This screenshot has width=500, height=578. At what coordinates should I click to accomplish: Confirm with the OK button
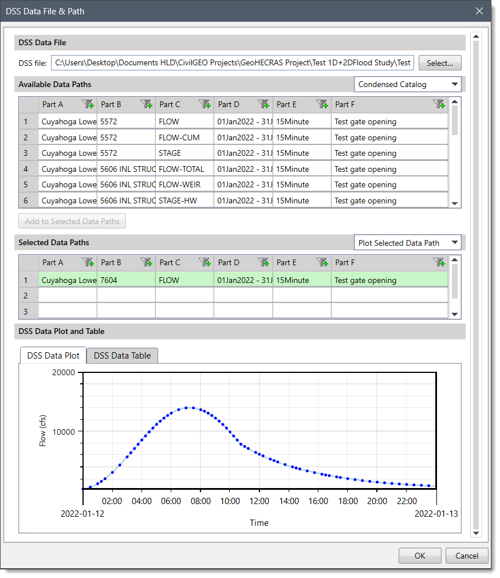coord(420,556)
